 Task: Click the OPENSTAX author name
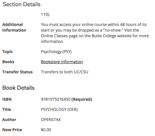point(51,120)
